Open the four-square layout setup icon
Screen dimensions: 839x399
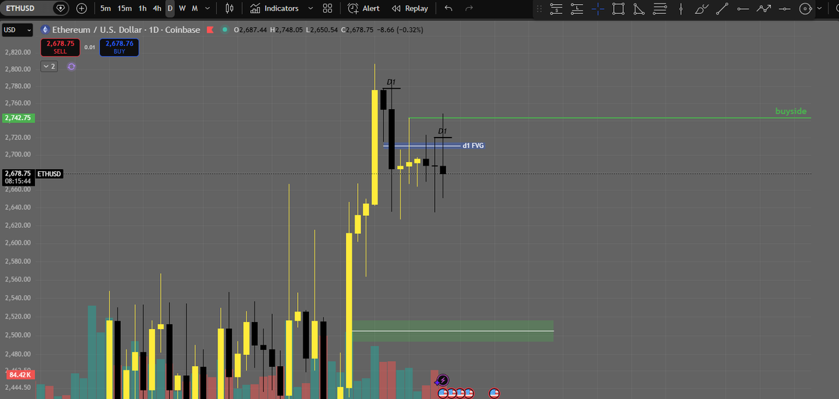pos(327,8)
